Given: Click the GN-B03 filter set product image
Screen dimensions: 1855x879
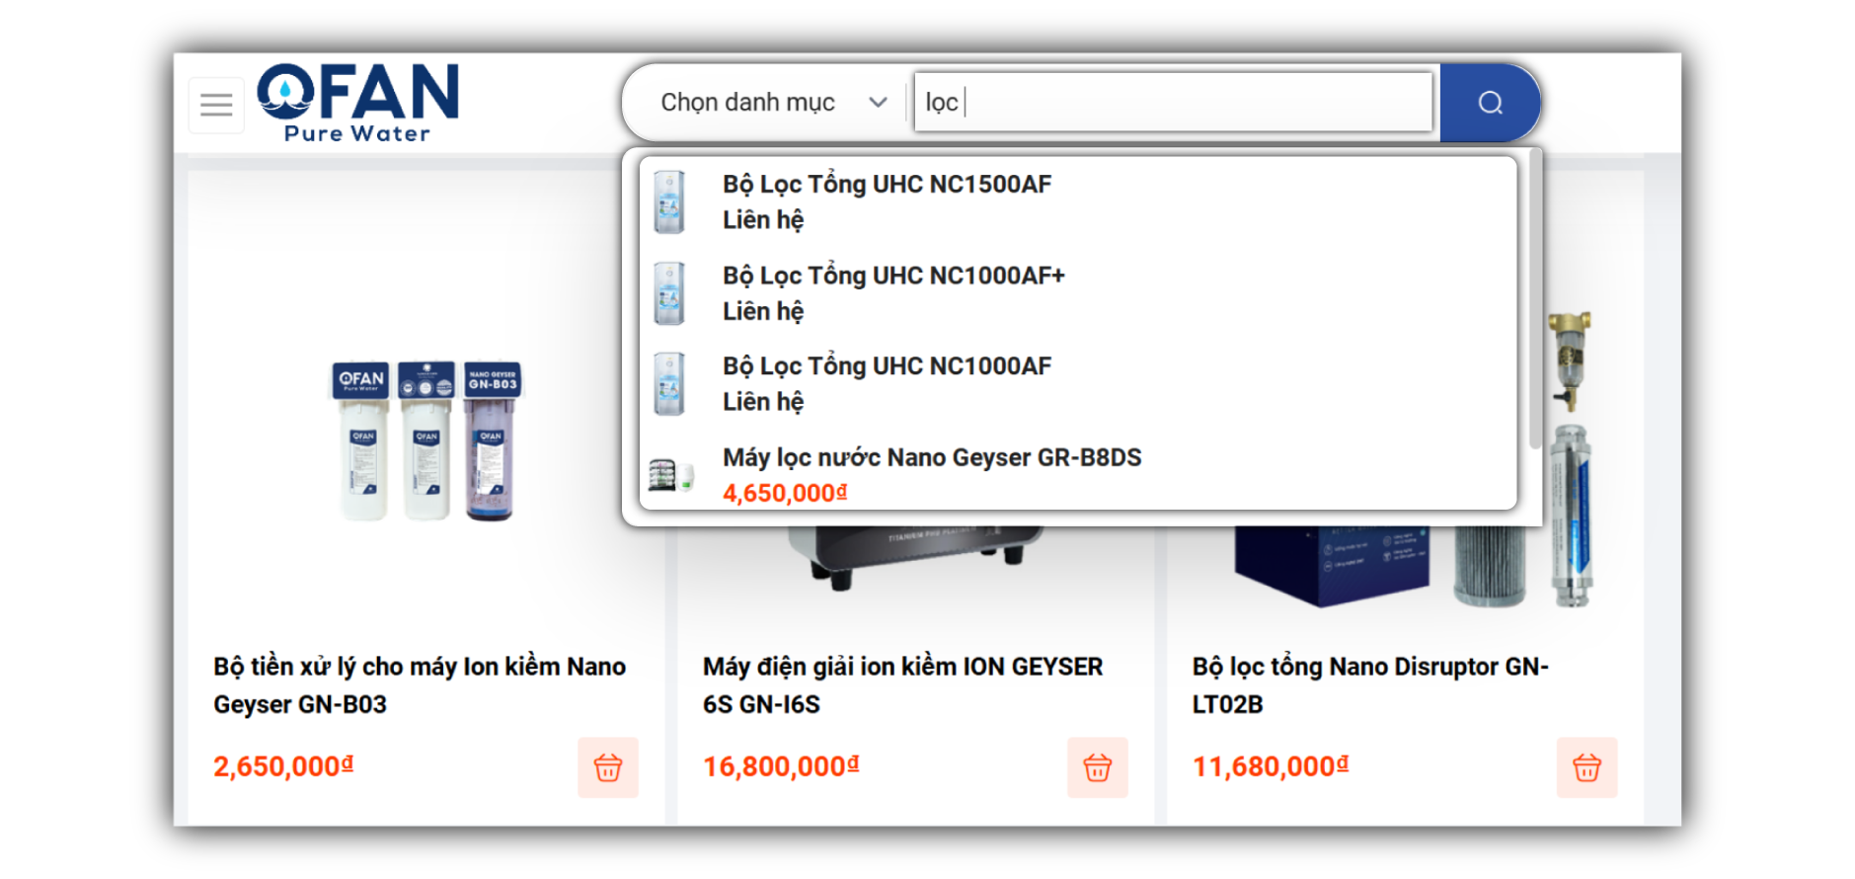Looking at the screenshot, I should click(x=425, y=439).
